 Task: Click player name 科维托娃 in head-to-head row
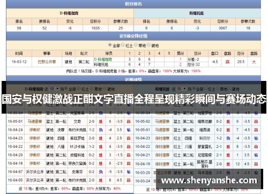click(x=101, y=64)
